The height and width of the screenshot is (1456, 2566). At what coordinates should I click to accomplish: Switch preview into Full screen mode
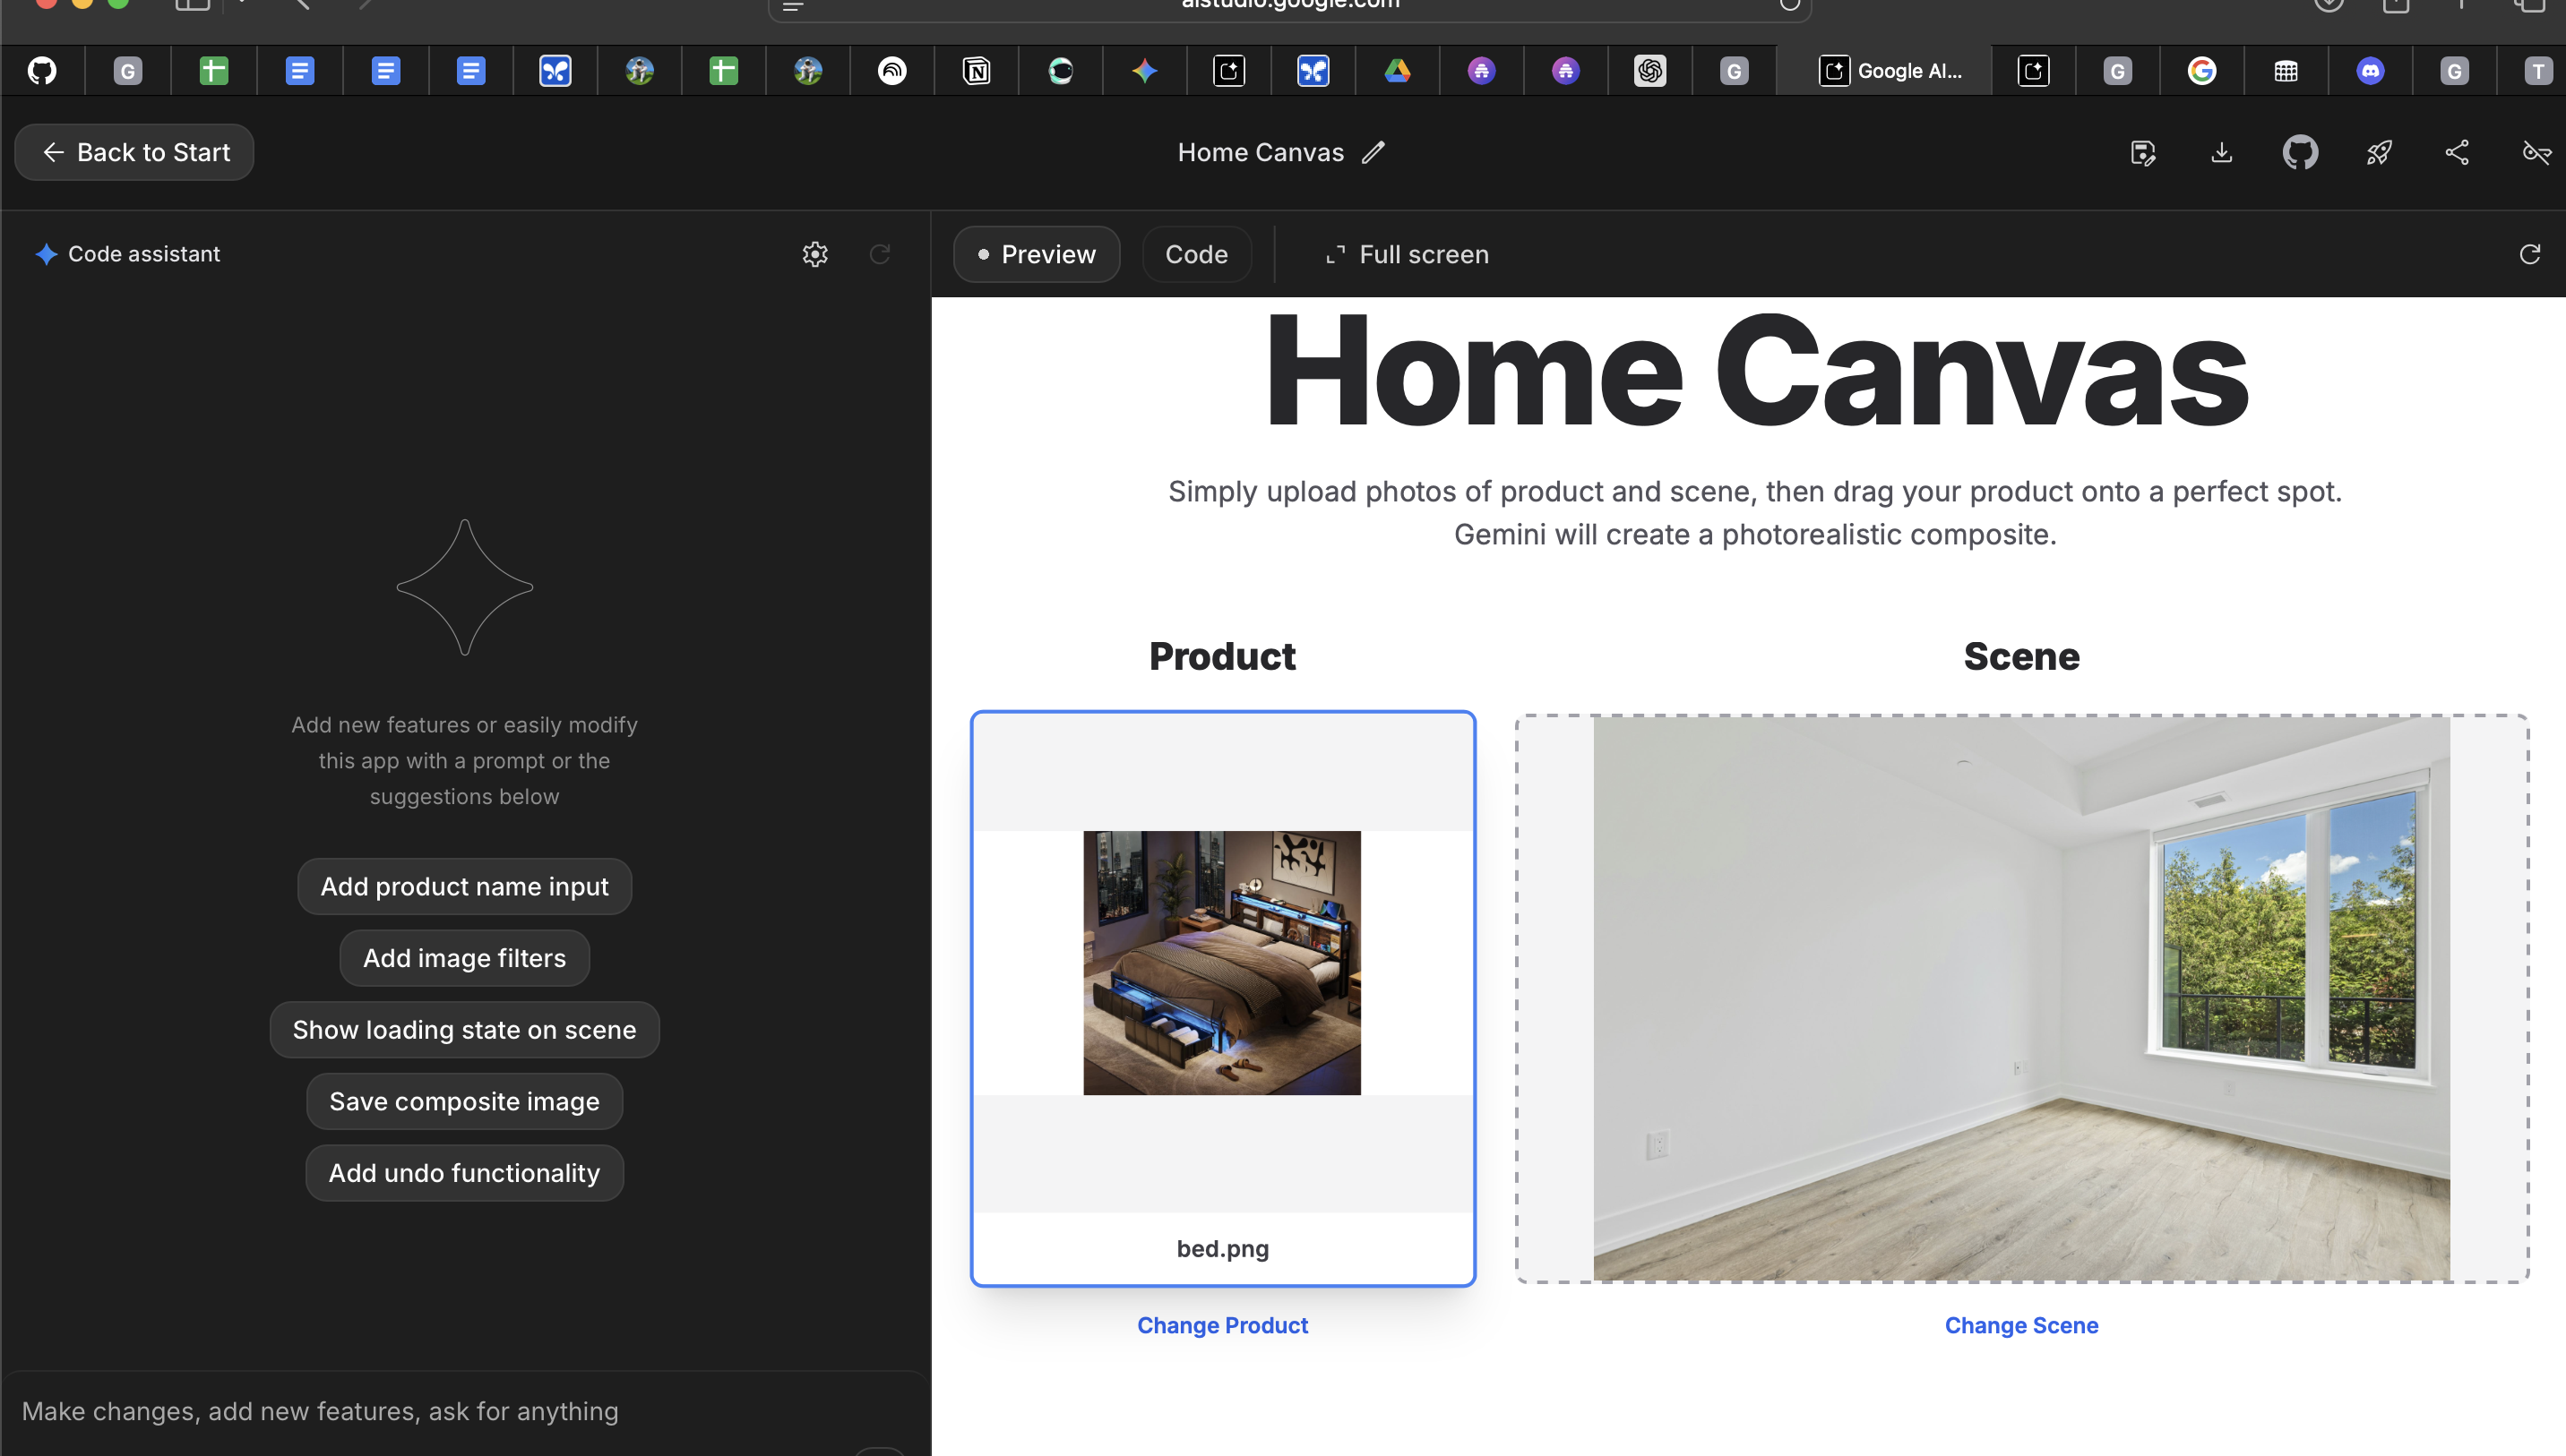tap(1405, 254)
